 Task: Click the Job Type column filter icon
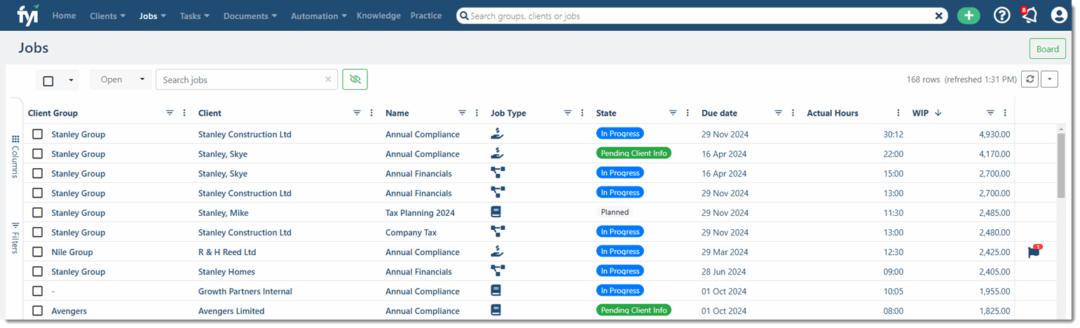click(x=568, y=113)
